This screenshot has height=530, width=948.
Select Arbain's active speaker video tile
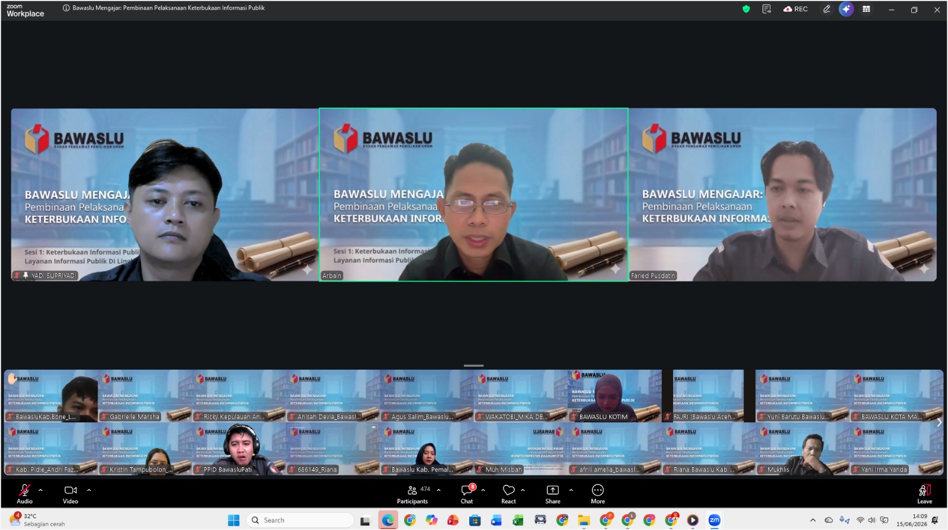click(x=474, y=195)
